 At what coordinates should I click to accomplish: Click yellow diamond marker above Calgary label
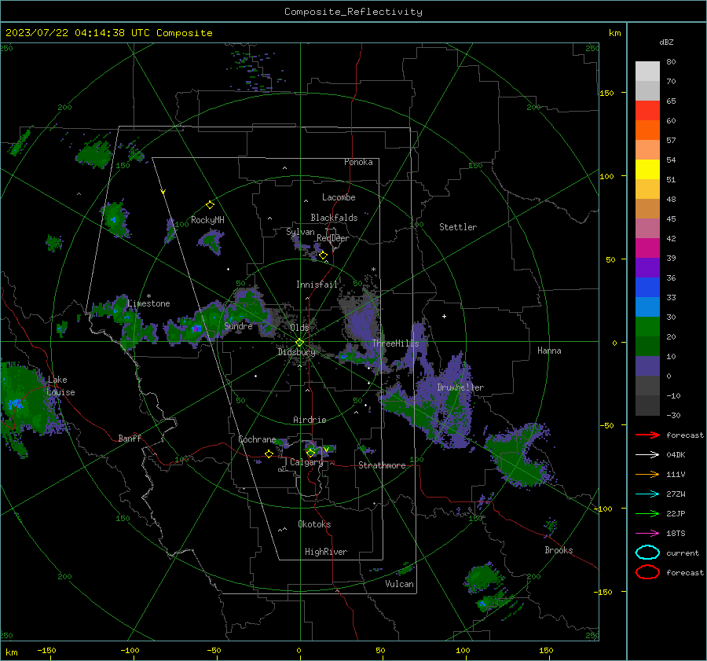310,452
